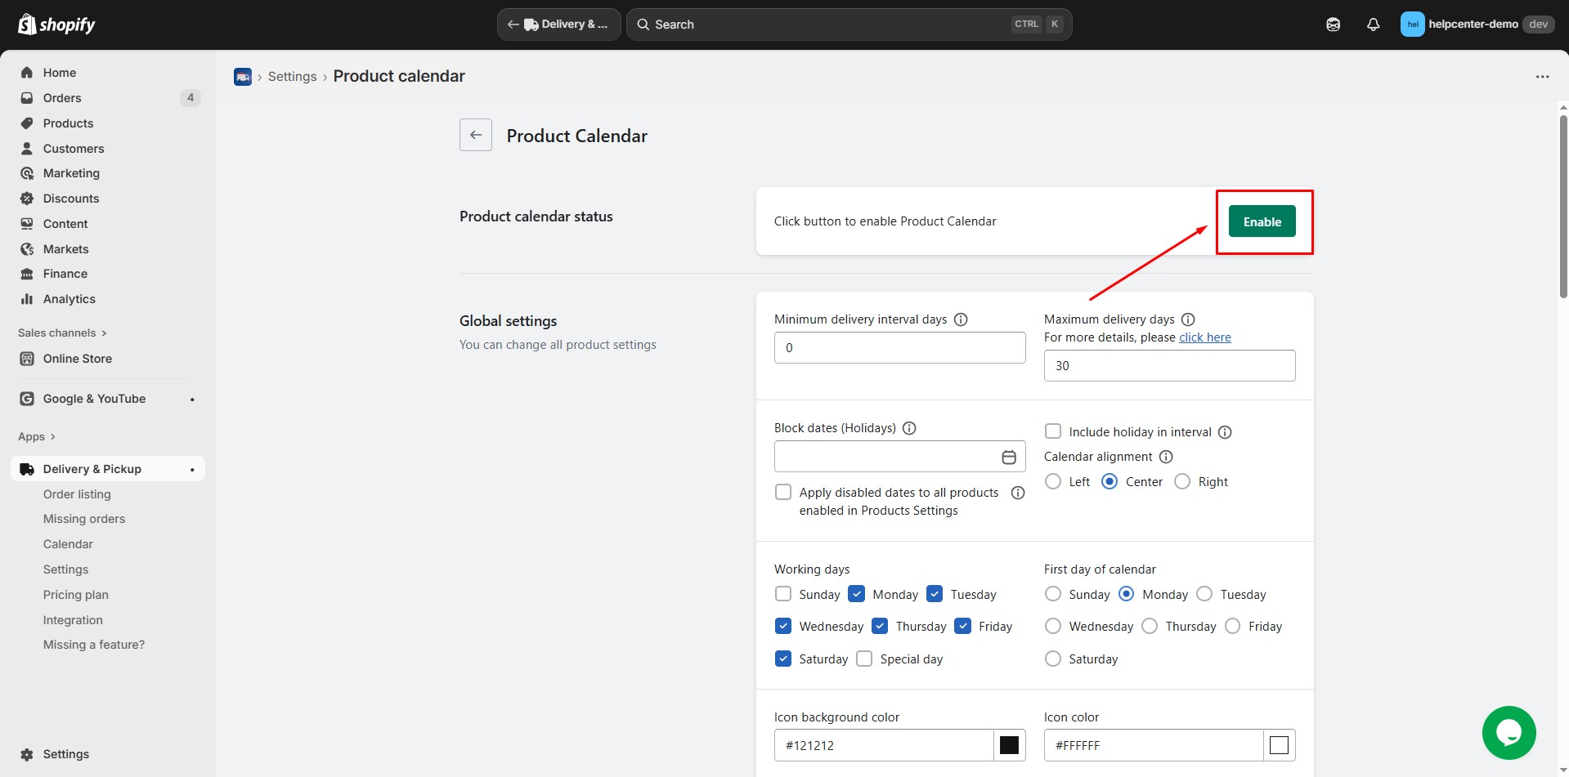Screen dimensions: 1569x777
Task: Open the Orders section from the sidebar
Action: 61,97
